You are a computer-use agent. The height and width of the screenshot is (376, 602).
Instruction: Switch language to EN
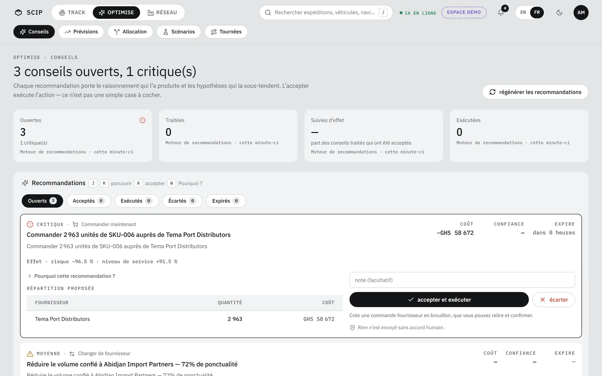523,12
